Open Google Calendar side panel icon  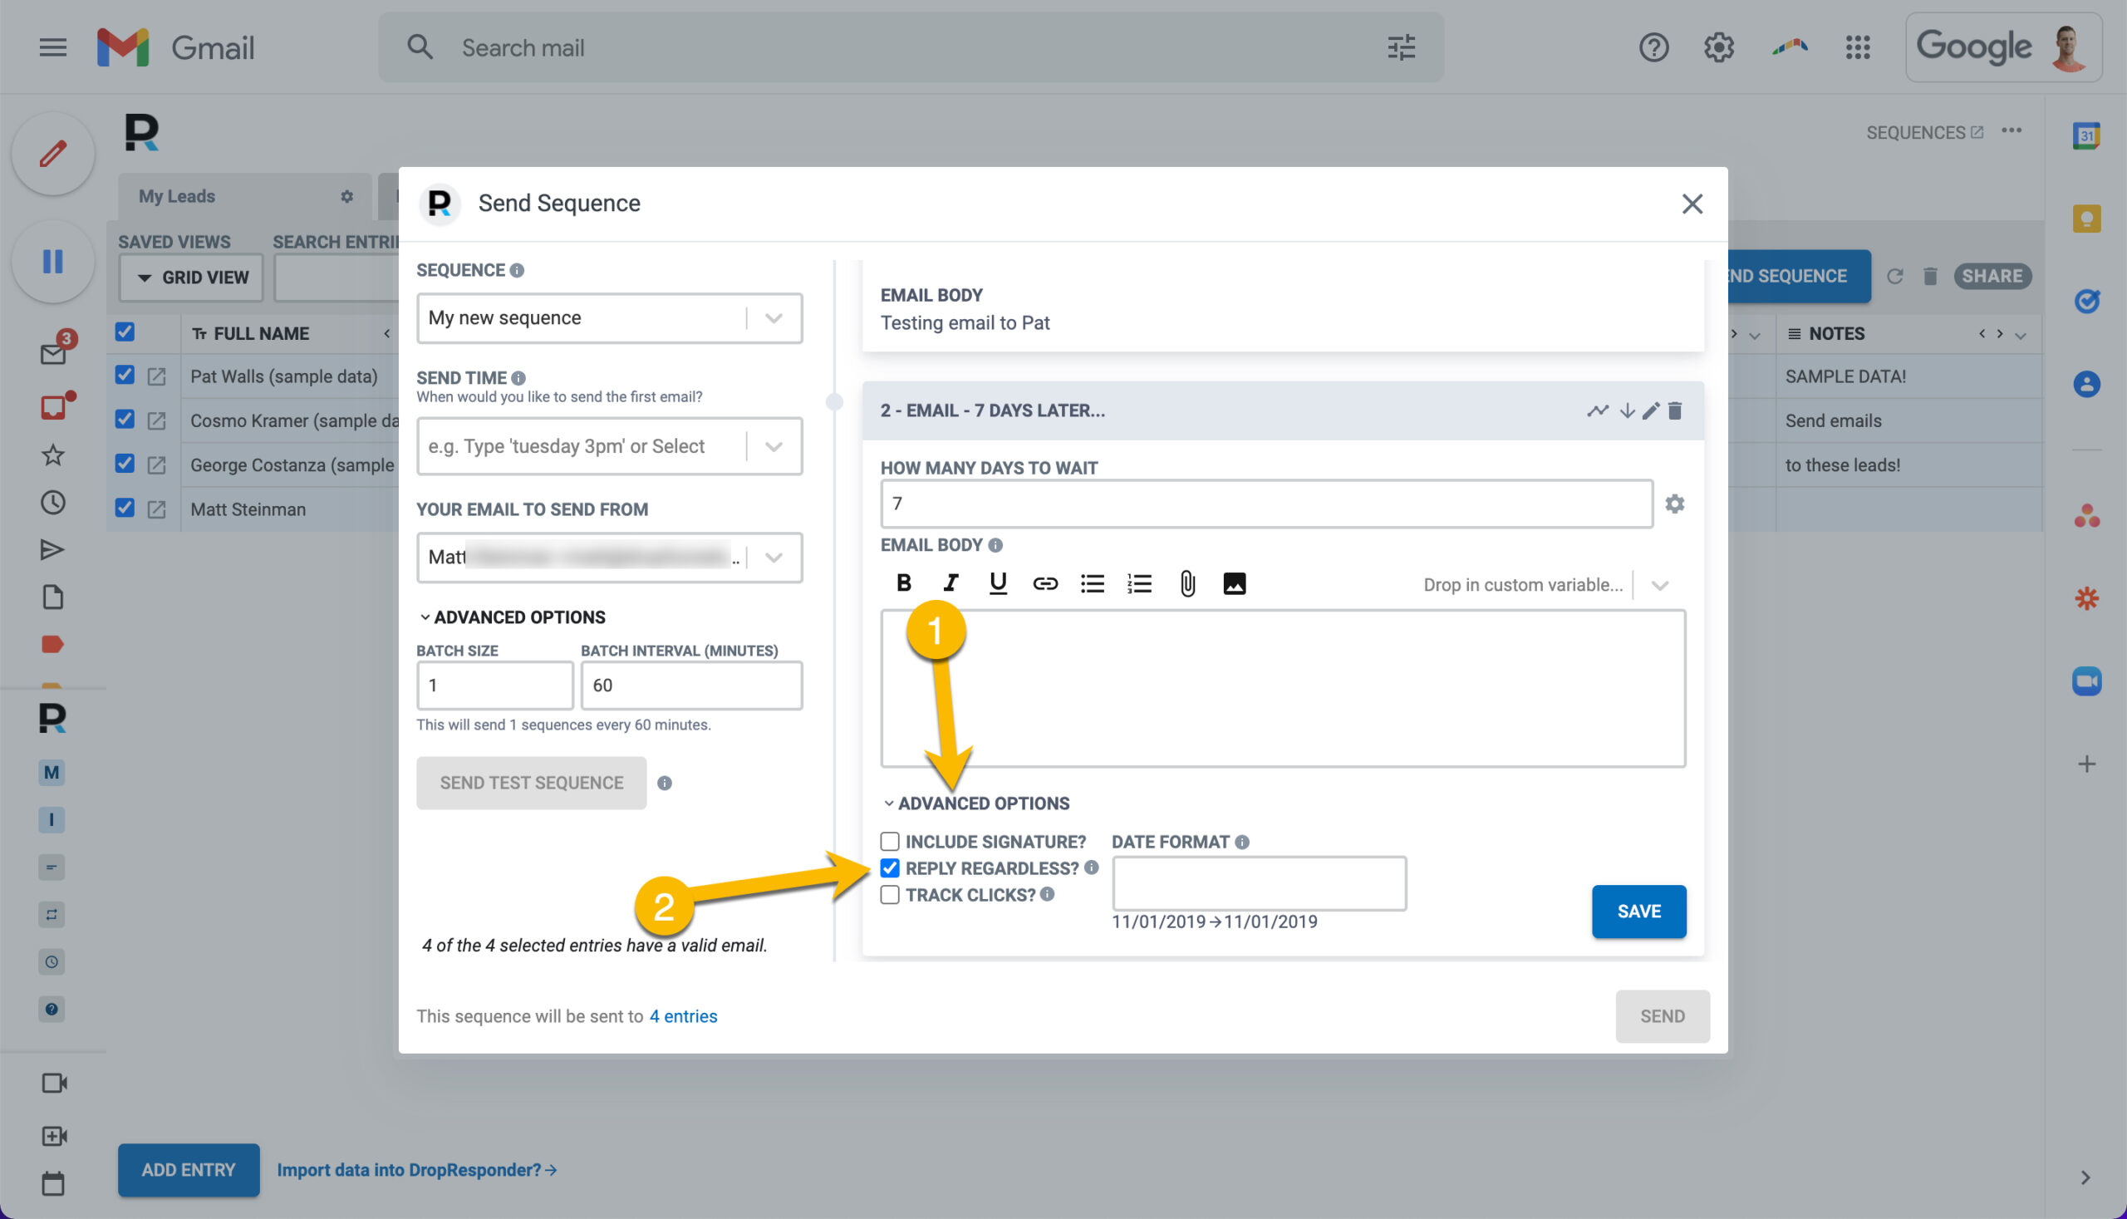tap(2086, 135)
